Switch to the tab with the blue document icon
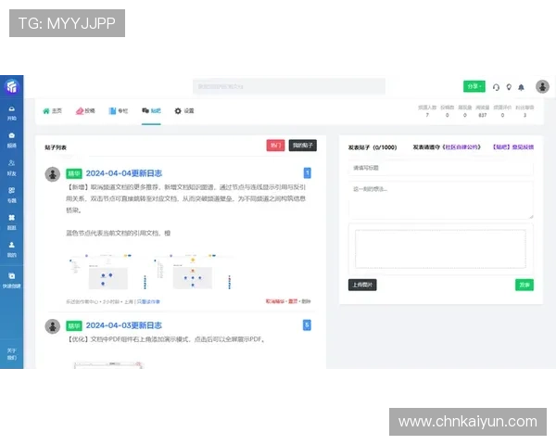The width and height of the screenshot is (556, 445). pyautogui.click(x=118, y=110)
